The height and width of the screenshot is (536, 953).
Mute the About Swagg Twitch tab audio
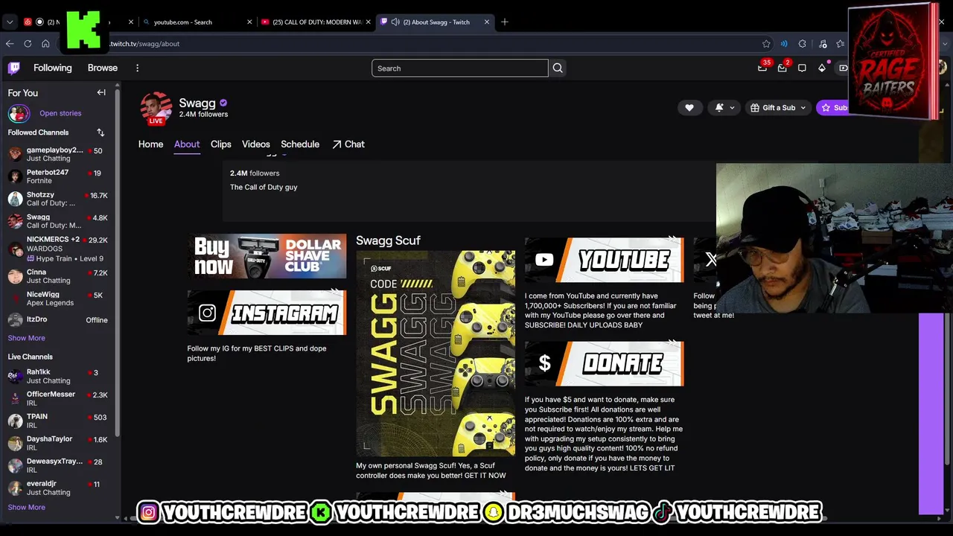(x=395, y=22)
